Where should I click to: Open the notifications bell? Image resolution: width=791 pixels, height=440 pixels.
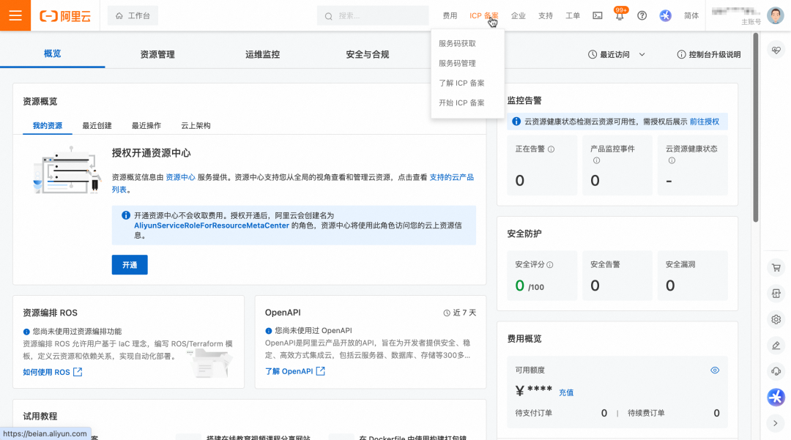click(x=620, y=15)
